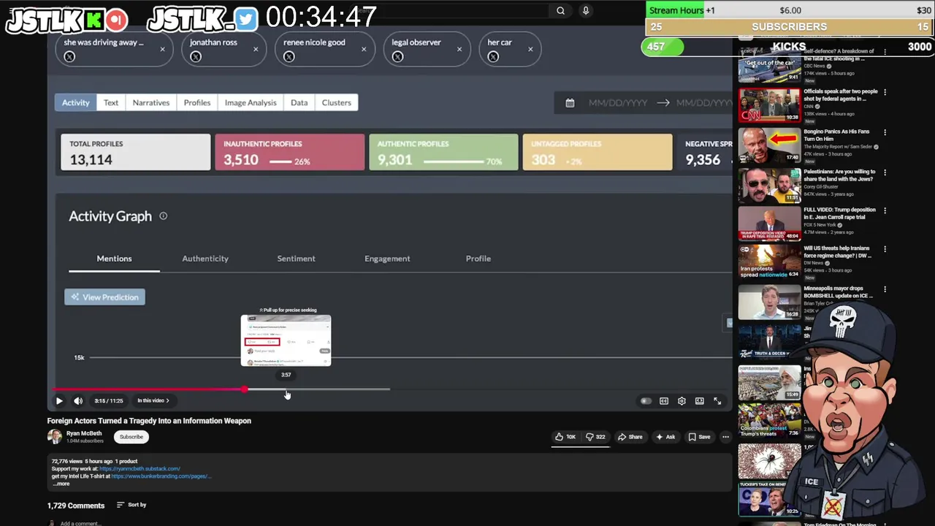
Task: Open the CNN 'Officials speak' video thumbnail
Action: tap(769, 104)
